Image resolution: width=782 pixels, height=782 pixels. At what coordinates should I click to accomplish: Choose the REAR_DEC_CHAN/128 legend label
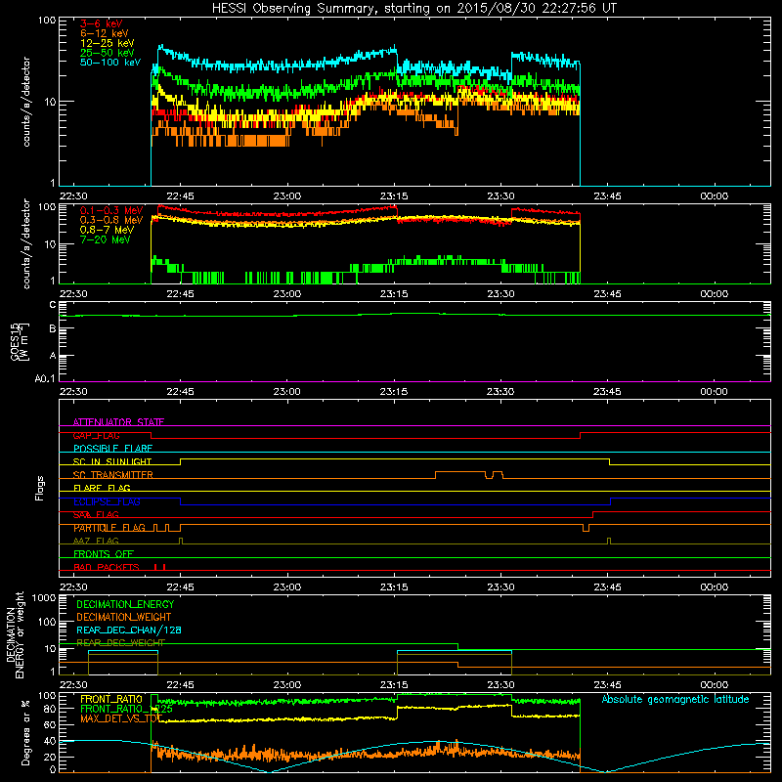point(129,630)
